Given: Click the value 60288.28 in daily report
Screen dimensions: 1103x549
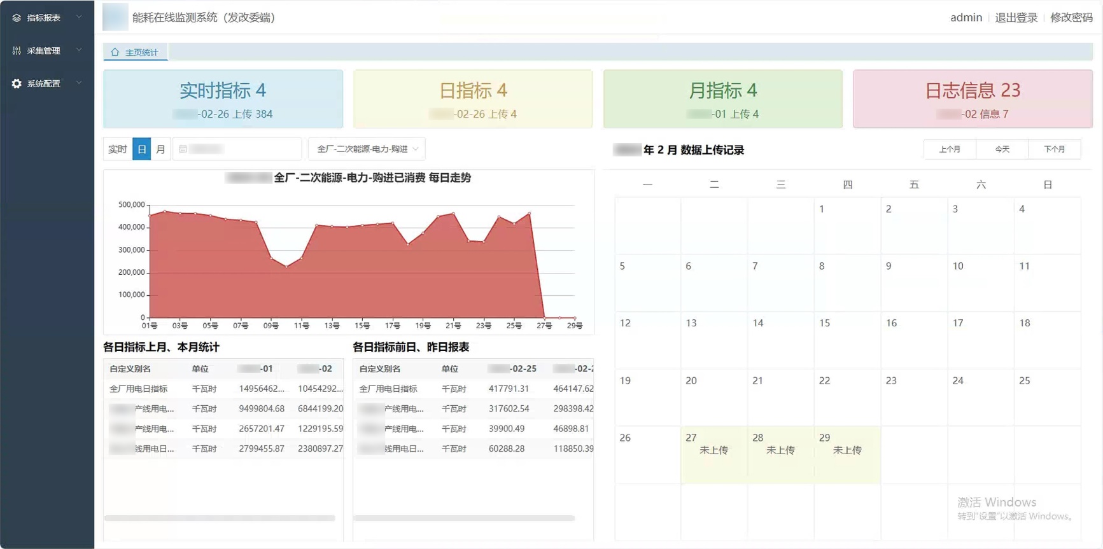Looking at the screenshot, I should (x=507, y=448).
